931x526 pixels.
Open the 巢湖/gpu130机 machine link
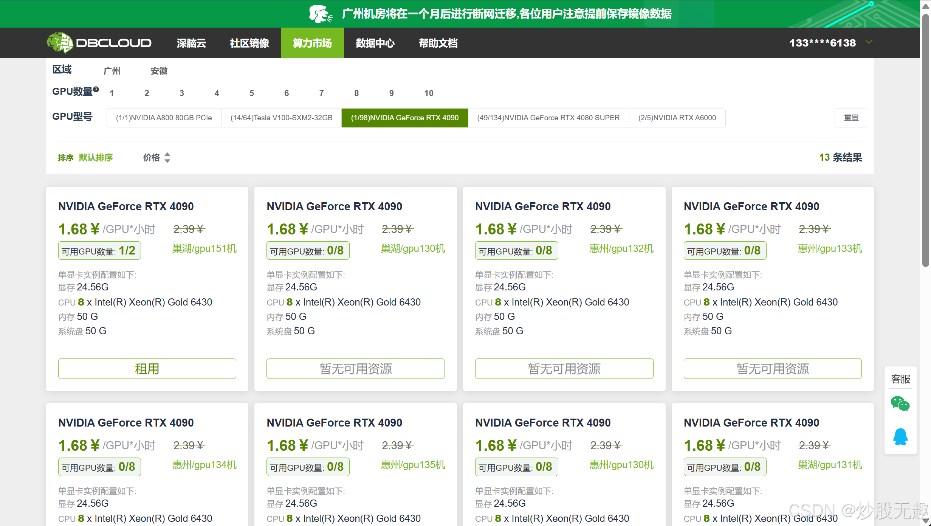(x=413, y=249)
